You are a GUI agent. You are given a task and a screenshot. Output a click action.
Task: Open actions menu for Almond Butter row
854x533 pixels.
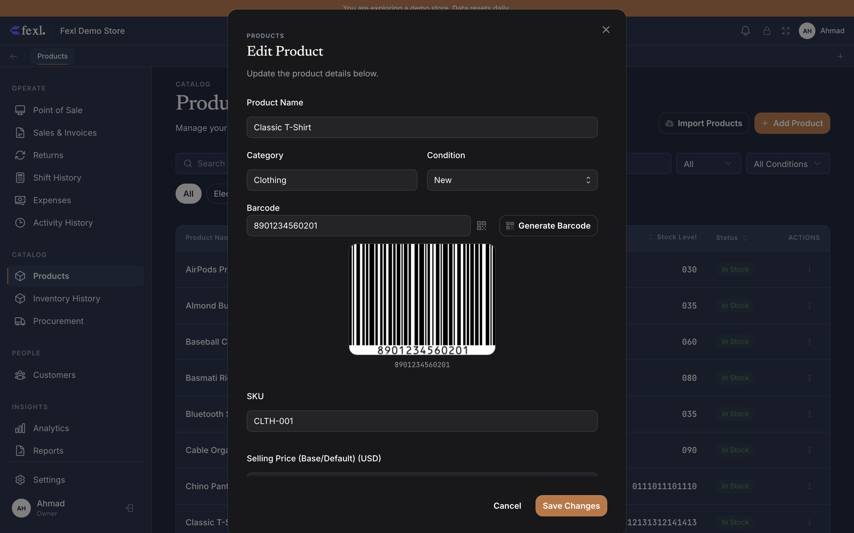point(809,306)
